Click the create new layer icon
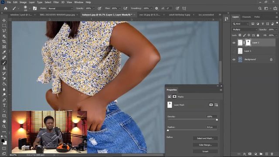Screen dimensions: 279x157 coord(266,154)
